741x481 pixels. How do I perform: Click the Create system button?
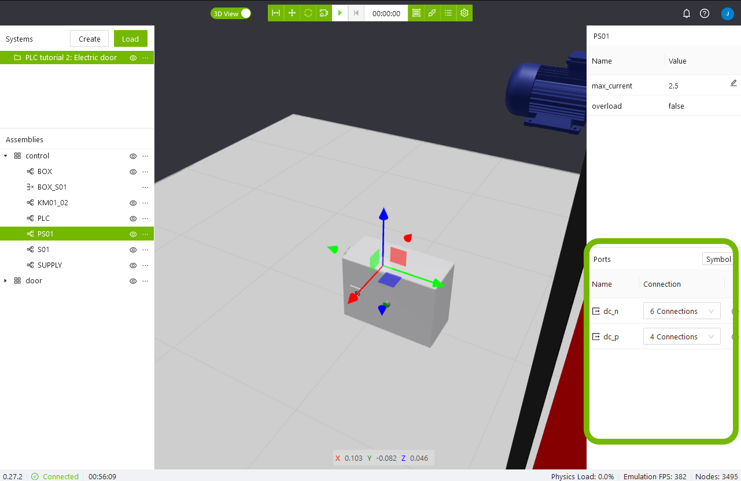tap(90, 39)
